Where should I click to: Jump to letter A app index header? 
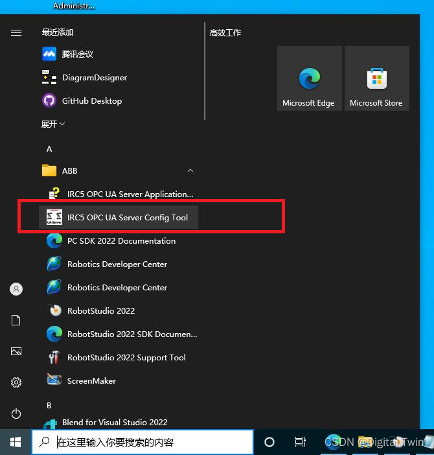pos(49,149)
